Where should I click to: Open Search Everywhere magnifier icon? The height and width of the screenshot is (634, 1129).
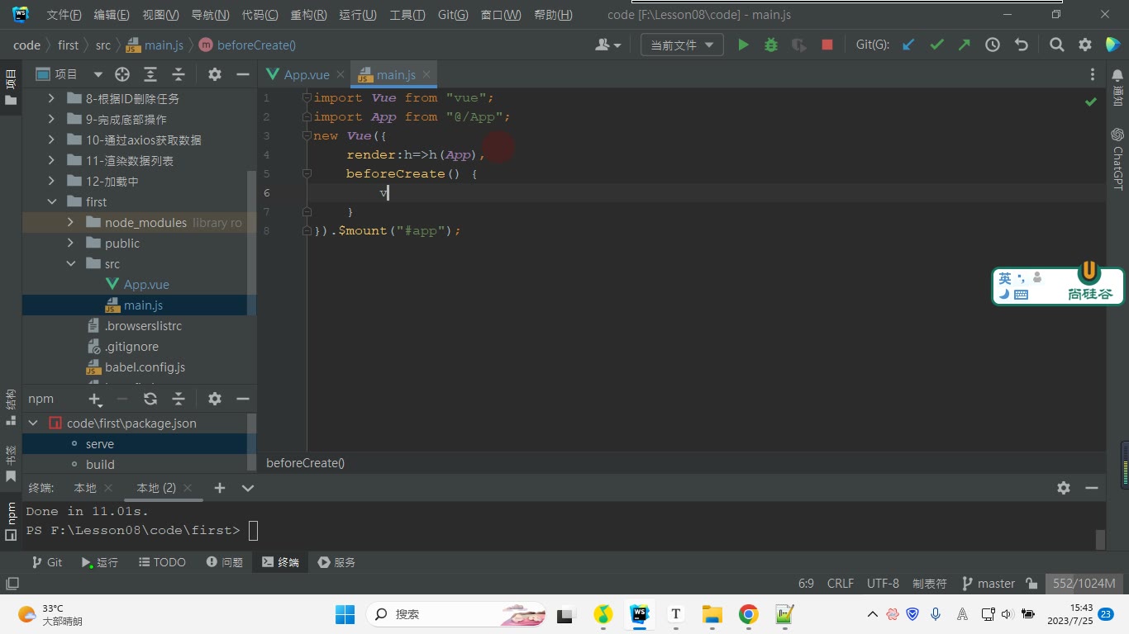coord(1056,45)
